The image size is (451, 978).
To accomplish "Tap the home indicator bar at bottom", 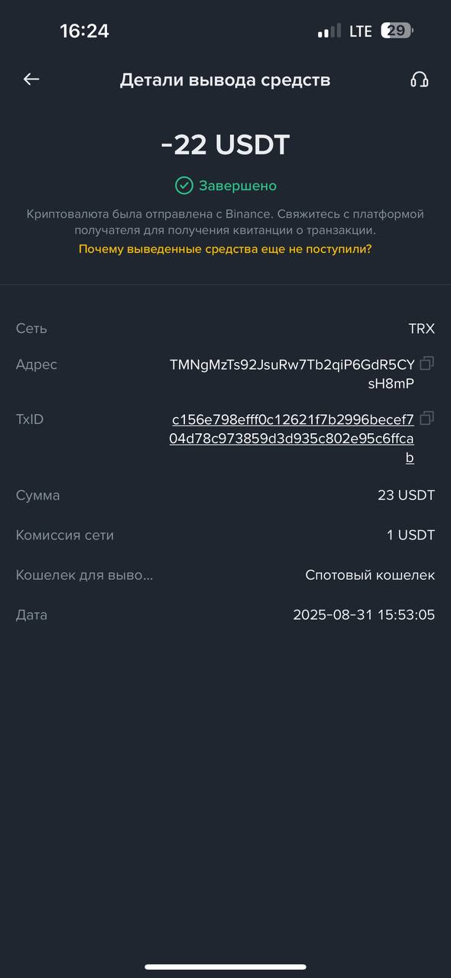I will click(226, 967).
